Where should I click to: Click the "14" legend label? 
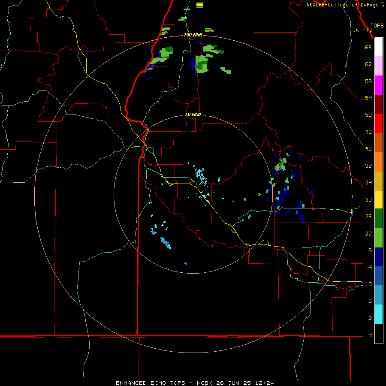click(x=368, y=267)
